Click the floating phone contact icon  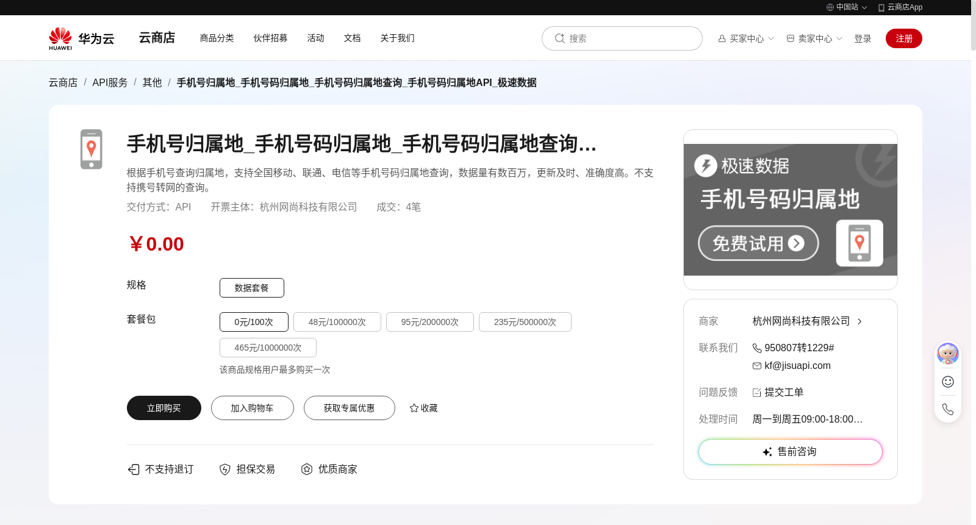coord(948,409)
